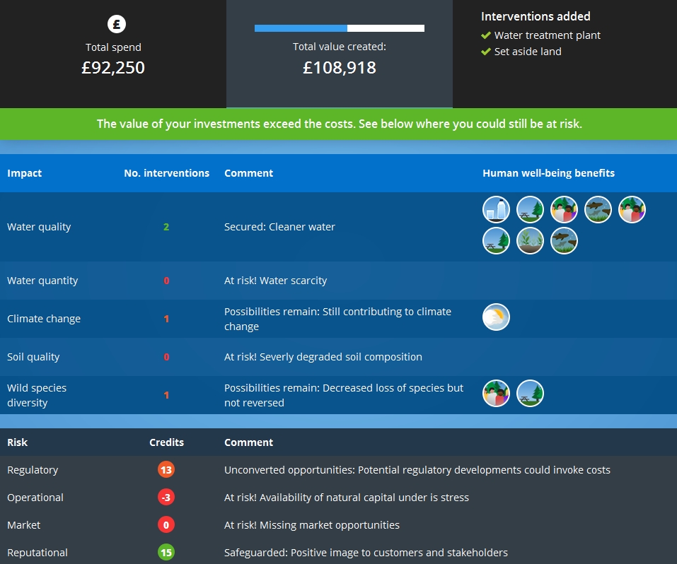
Task: Click the Human well-being benefits column header
Action: 549,173
